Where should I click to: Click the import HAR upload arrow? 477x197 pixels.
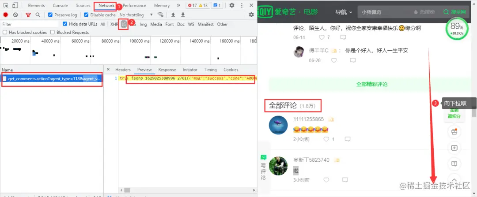click(173, 15)
